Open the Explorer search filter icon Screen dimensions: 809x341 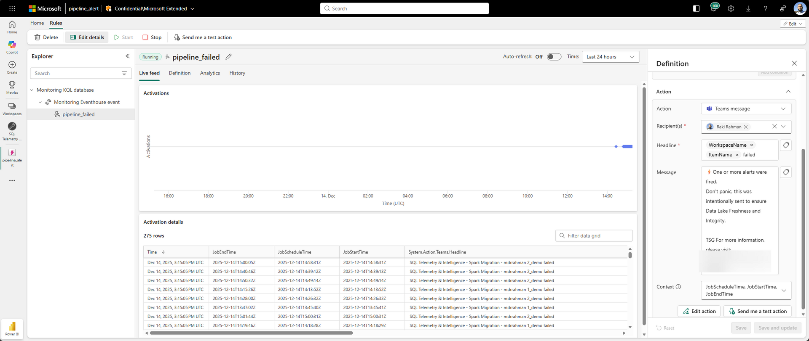click(124, 73)
